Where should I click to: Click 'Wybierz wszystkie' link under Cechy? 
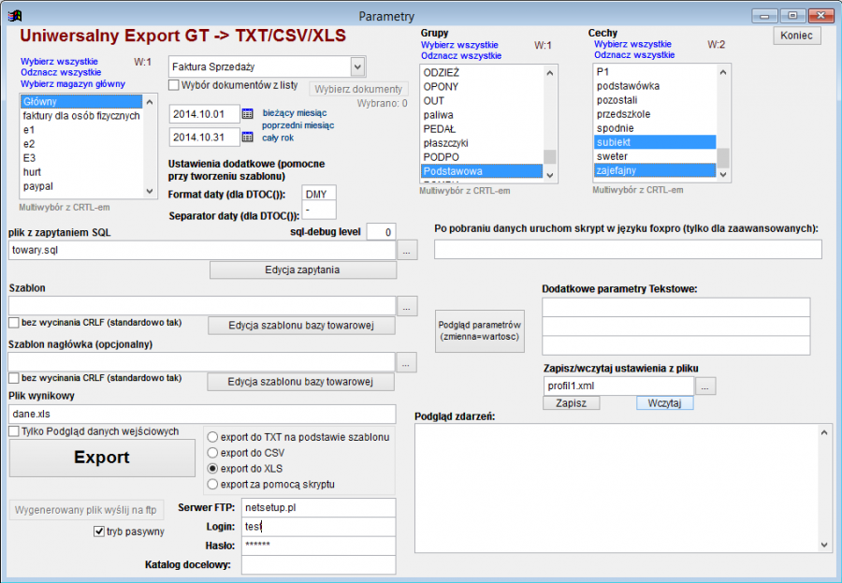pos(632,44)
